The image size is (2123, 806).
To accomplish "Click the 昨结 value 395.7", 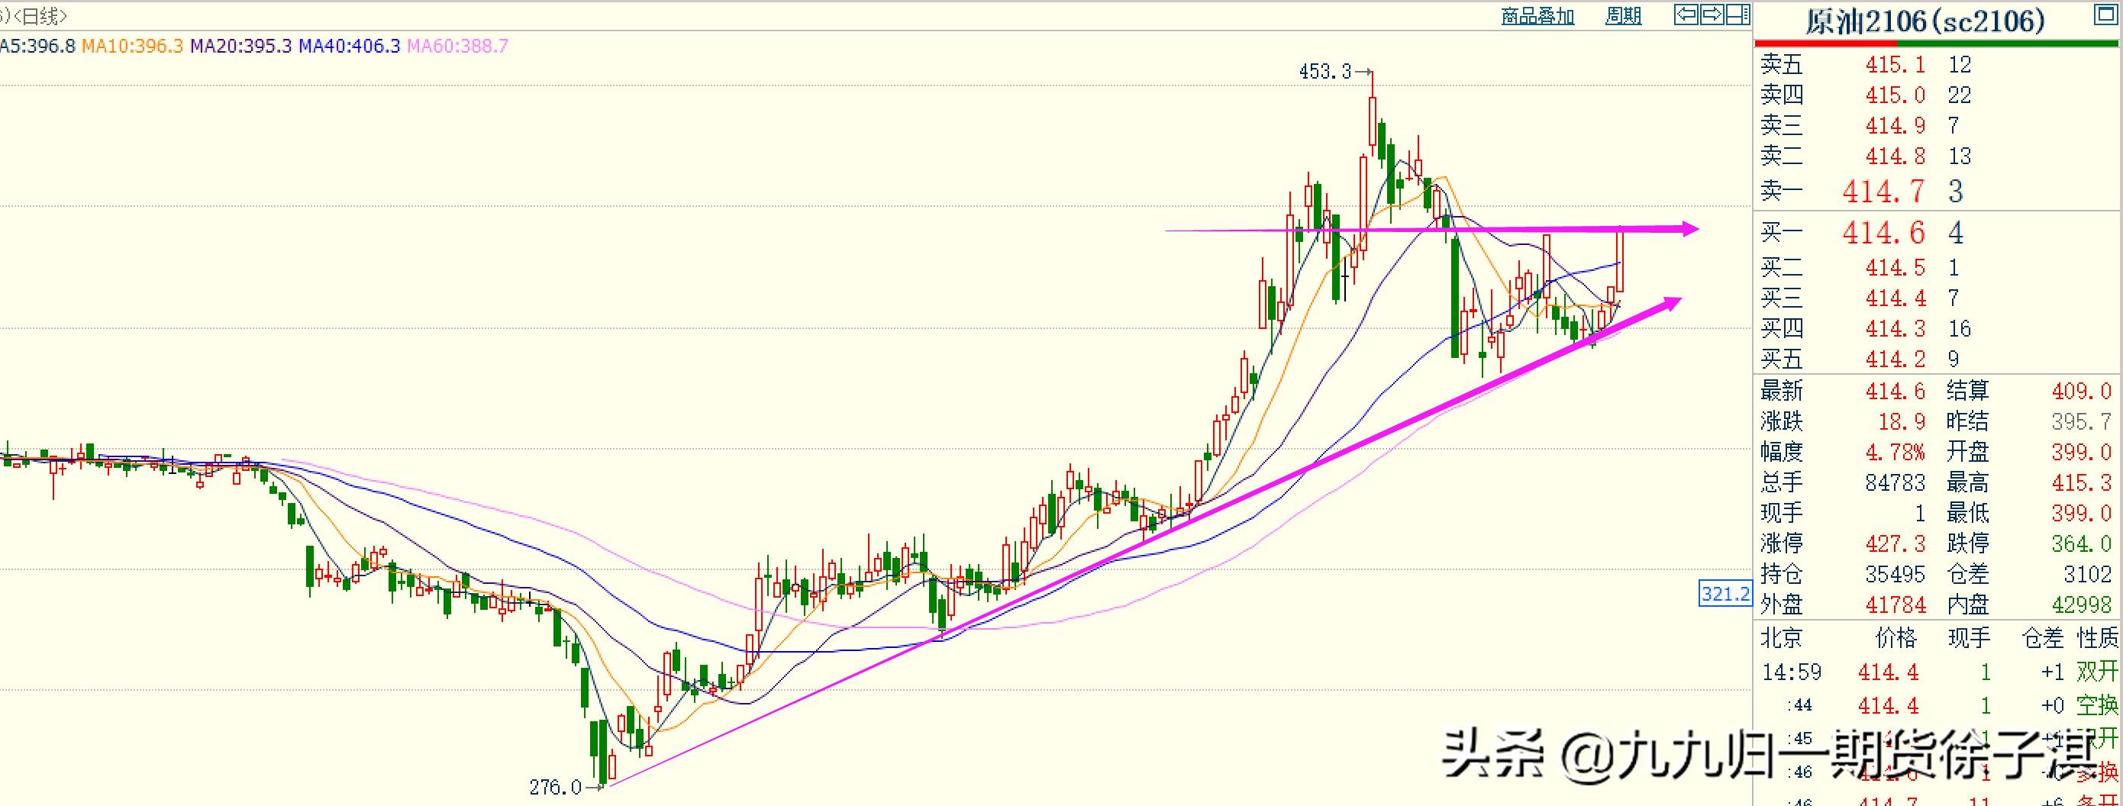I will pyautogui.click(x=2081, y=421).
